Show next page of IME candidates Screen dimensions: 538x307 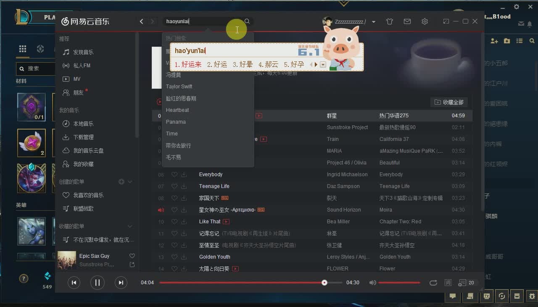pyautogui.click(x=316, y=64)
